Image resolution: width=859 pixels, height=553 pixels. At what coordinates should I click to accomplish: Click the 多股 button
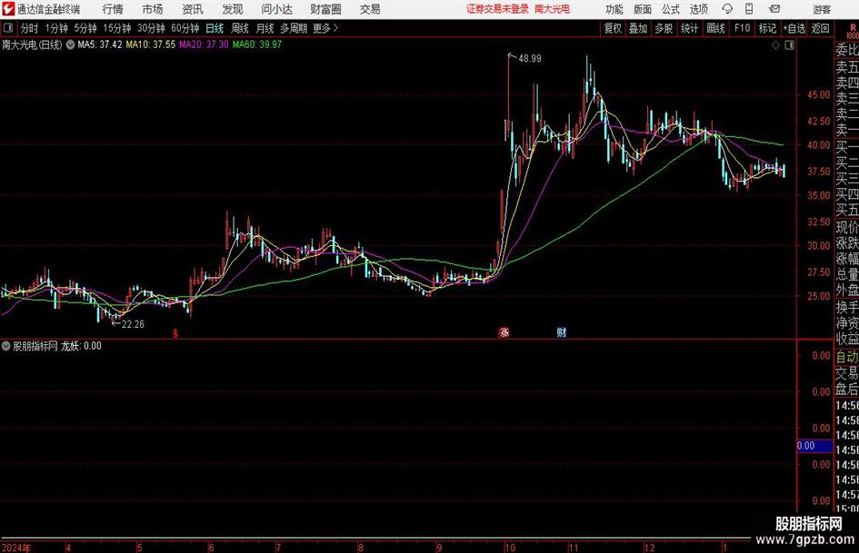click(x=664, y=28)
